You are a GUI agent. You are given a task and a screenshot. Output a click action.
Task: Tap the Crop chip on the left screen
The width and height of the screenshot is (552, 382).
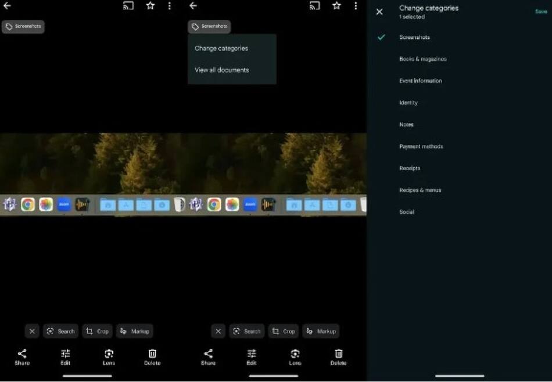tap(97, 331)
